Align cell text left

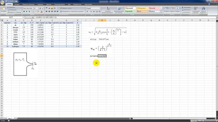47,12
